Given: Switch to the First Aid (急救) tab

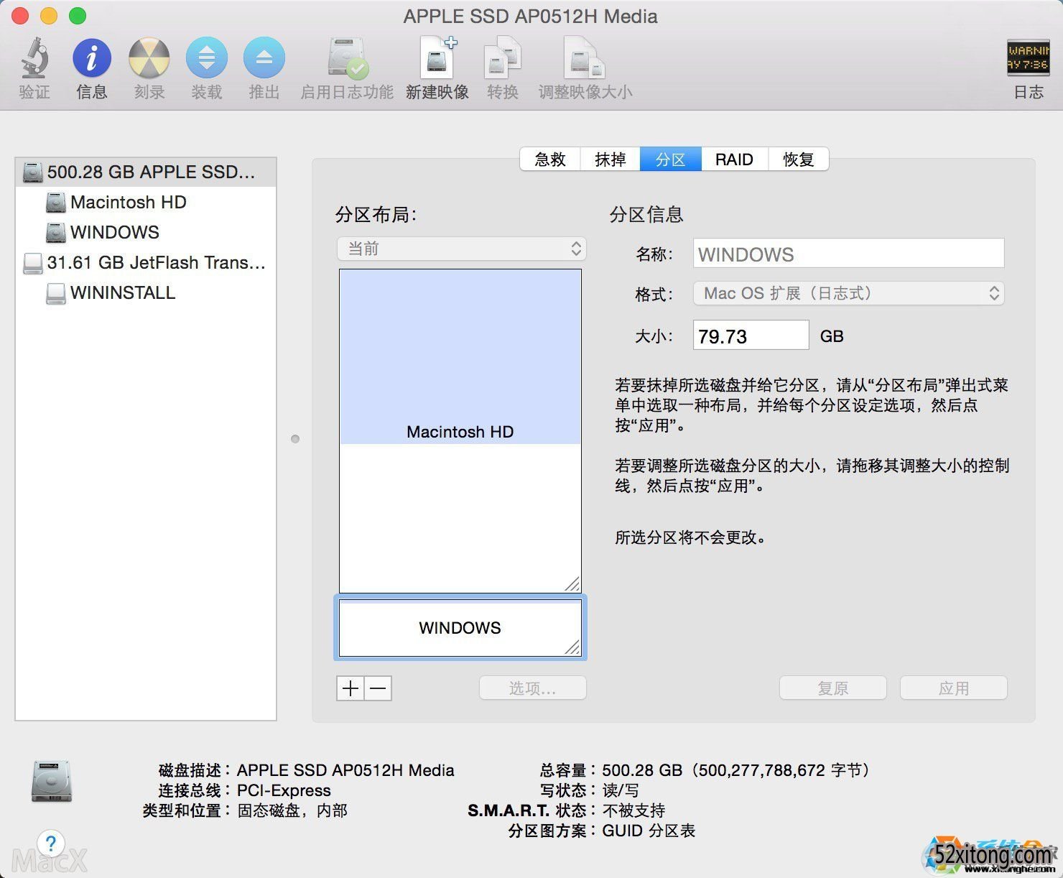Looking at the screenshot, I should 550,160.
